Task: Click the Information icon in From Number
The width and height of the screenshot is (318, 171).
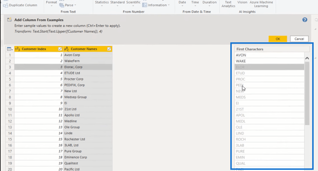Action: (x=145, y=5)
